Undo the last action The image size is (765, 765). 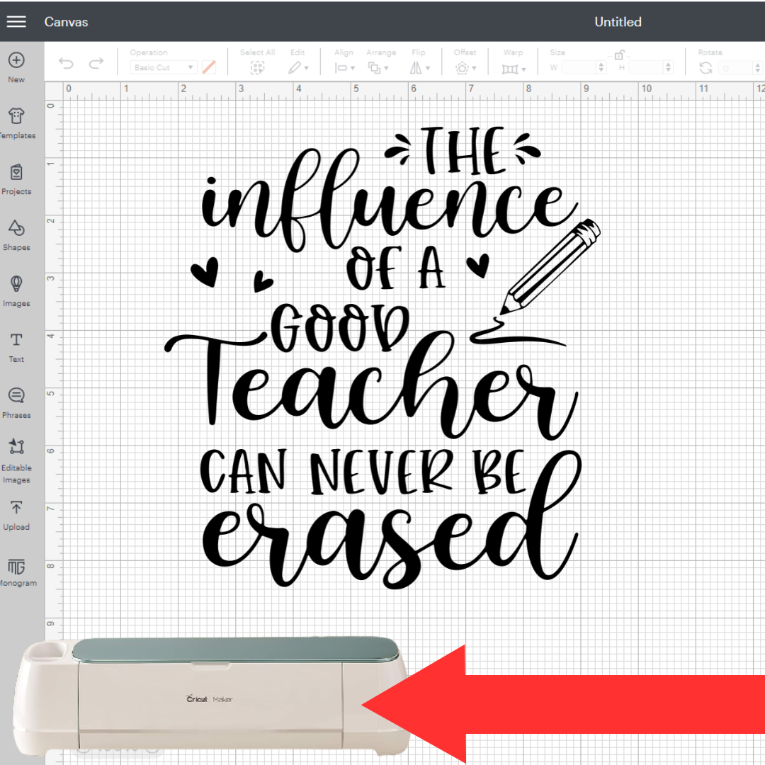point(66,63)
